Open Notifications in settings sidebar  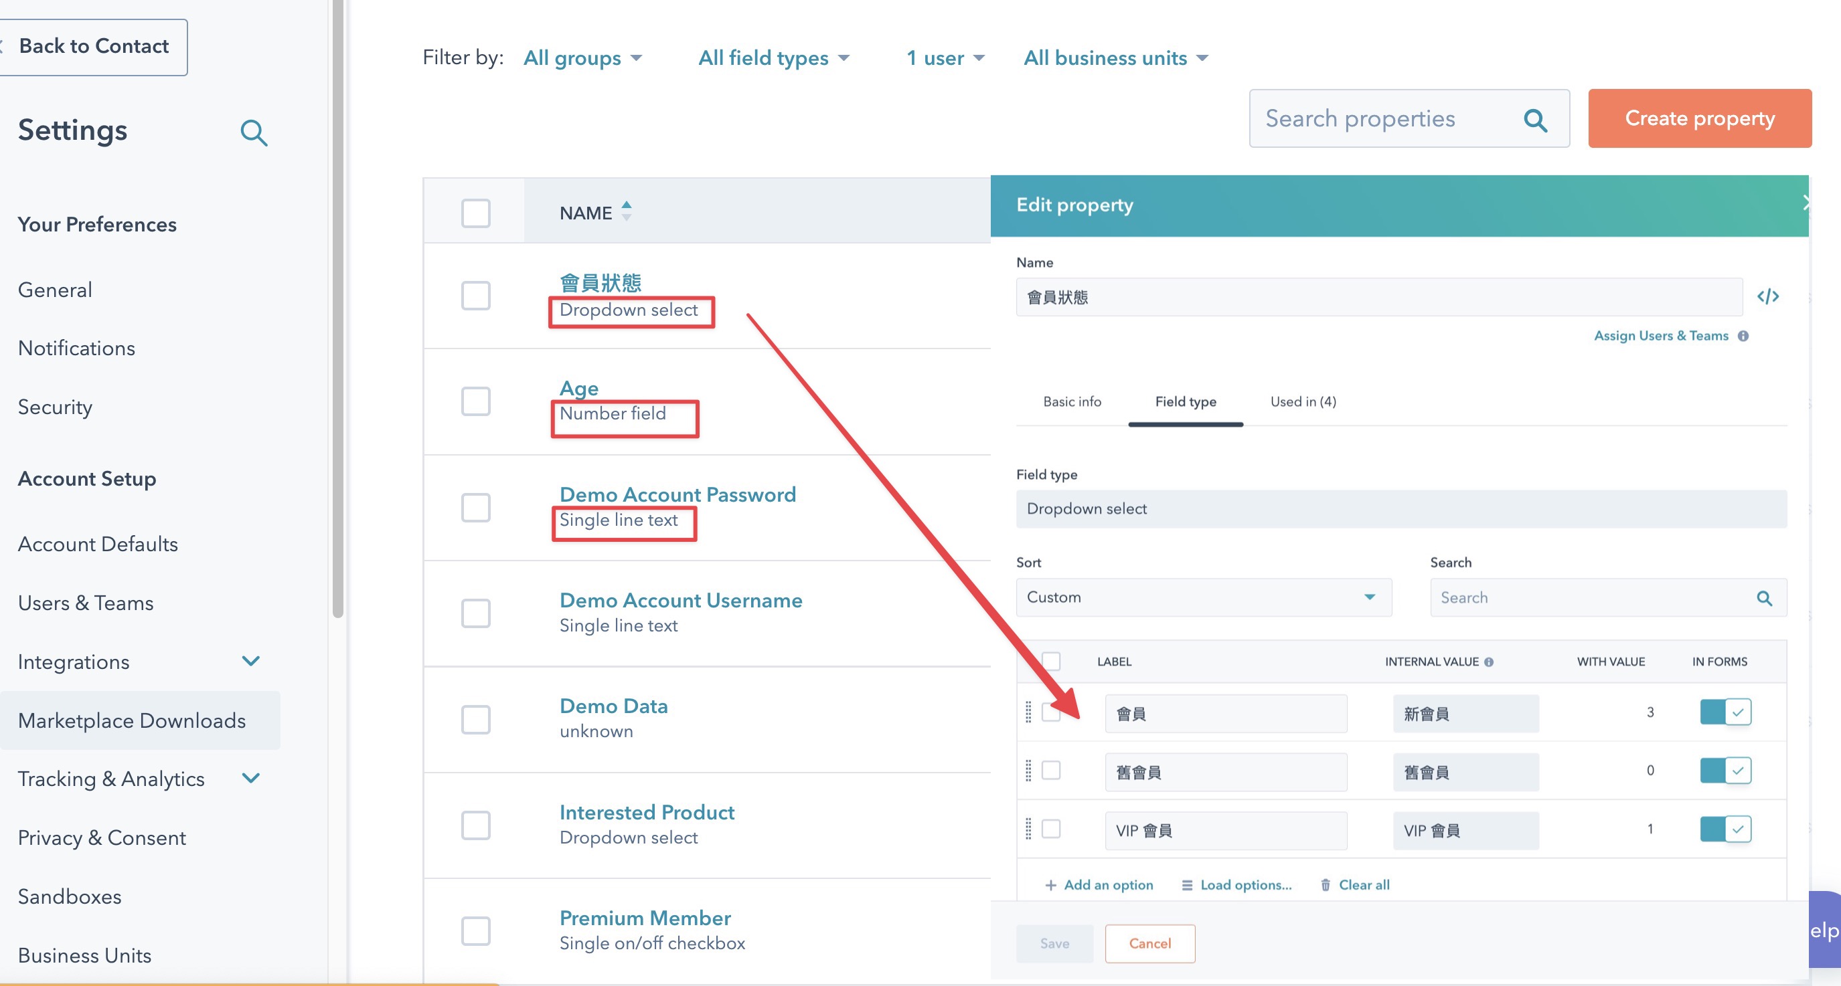[x=76, y=349]
